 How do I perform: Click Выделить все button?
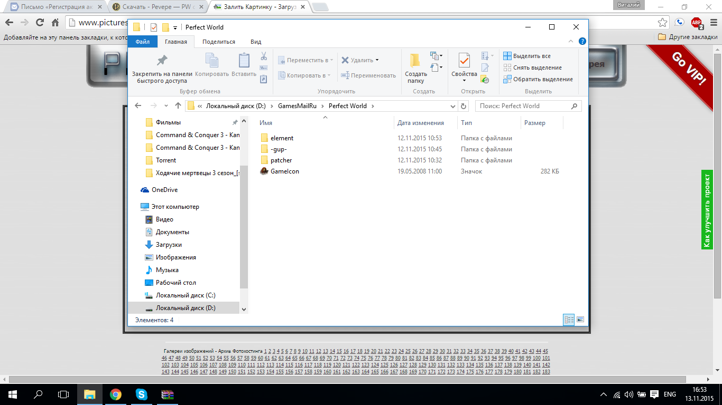click(x=527, y=56)
